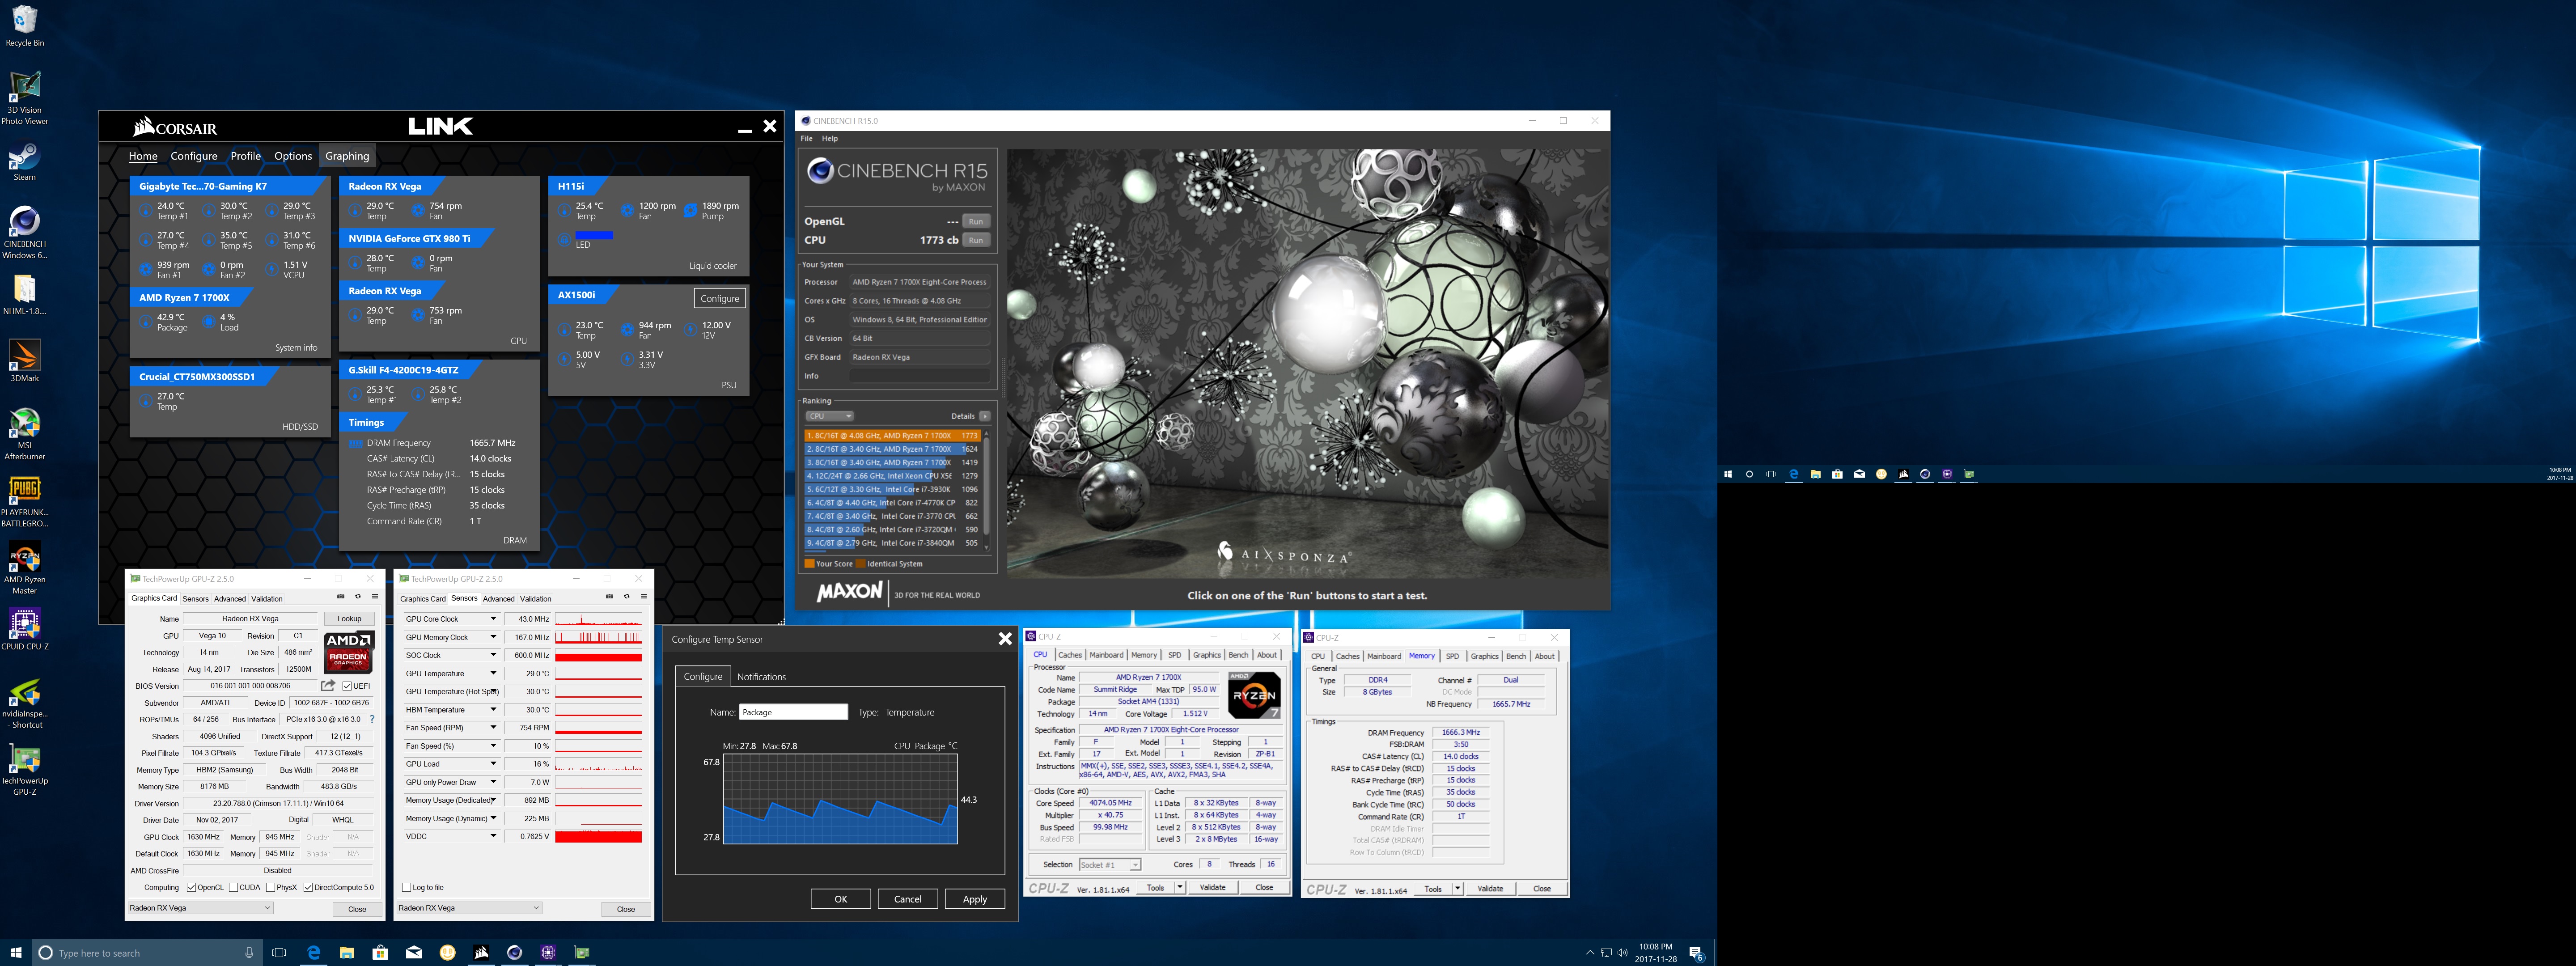Open hamburger menu in GPU-Z Sensors window
Viewport: 2576px width, 966px height.
click(x=643, y=597)
